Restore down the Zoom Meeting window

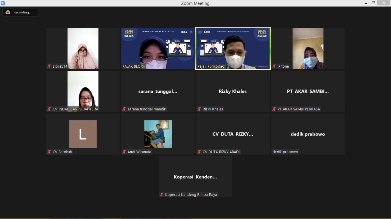[x=373, y=3]
